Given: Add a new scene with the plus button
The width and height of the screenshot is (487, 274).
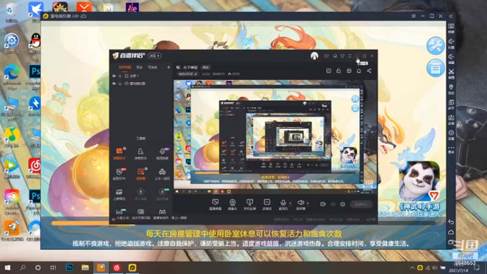Looking at the screenshot, I should point(169,67).
